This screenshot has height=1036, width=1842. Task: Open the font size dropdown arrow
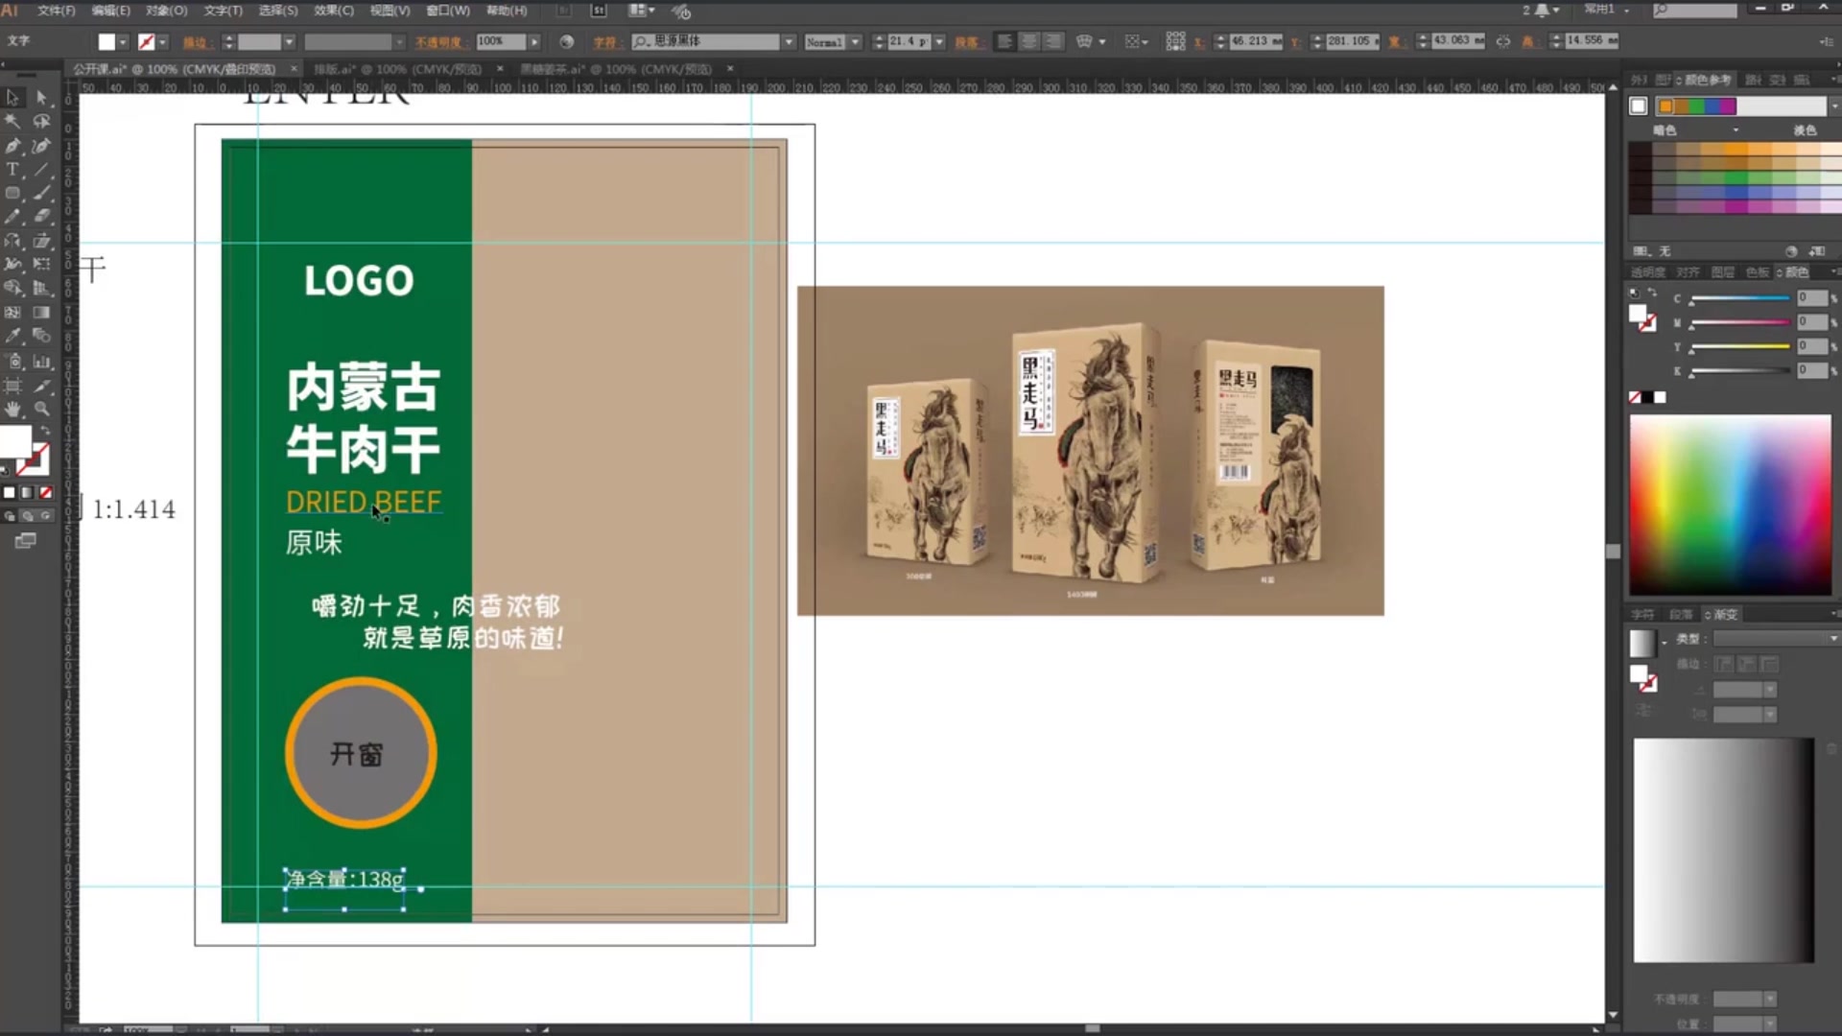[x=939, y=42]
